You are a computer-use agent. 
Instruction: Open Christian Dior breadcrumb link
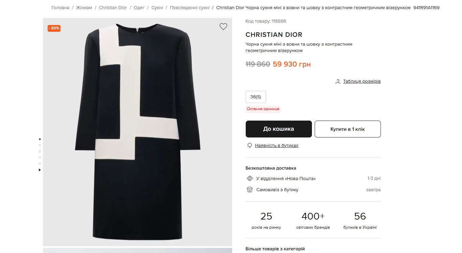[113, 7]
